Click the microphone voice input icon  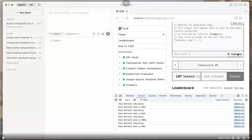(x=108, y=34)
